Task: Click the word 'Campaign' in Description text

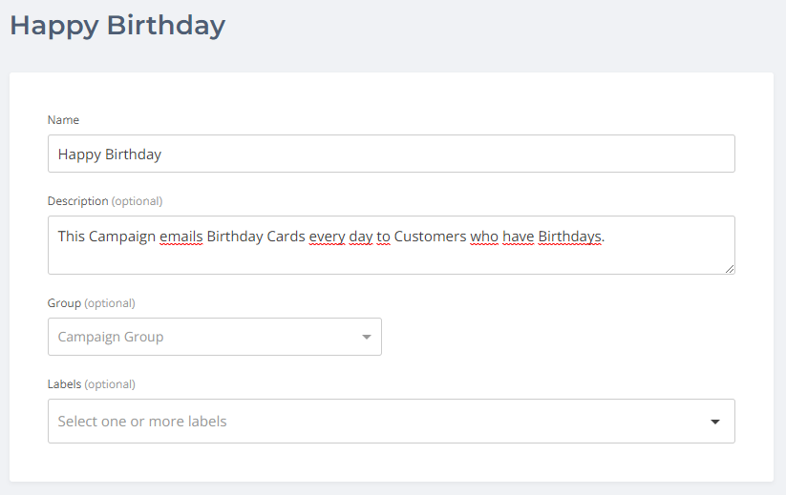Action: click(x=122, y=236)
